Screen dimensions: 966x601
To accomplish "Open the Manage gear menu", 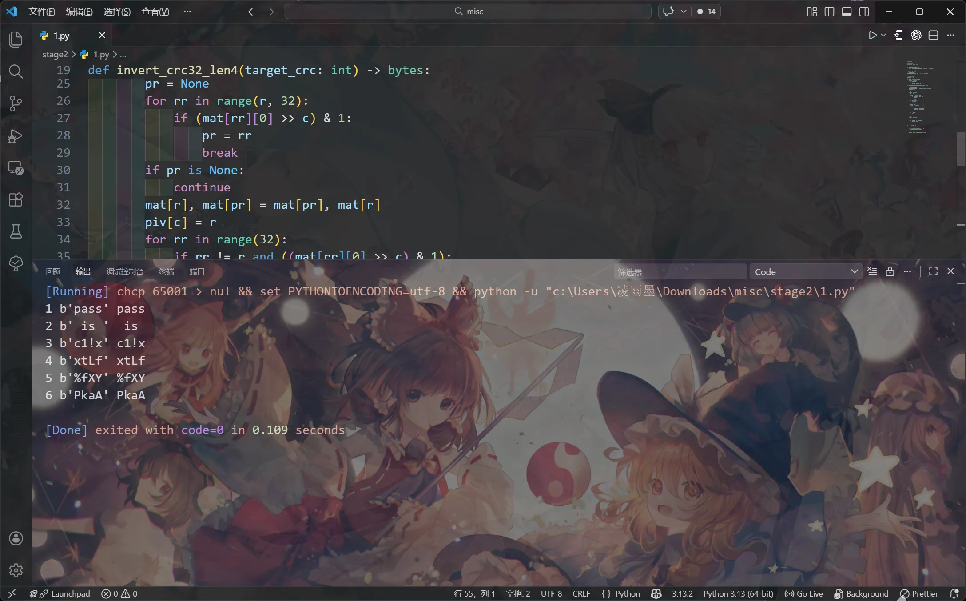I will [16, 570].
